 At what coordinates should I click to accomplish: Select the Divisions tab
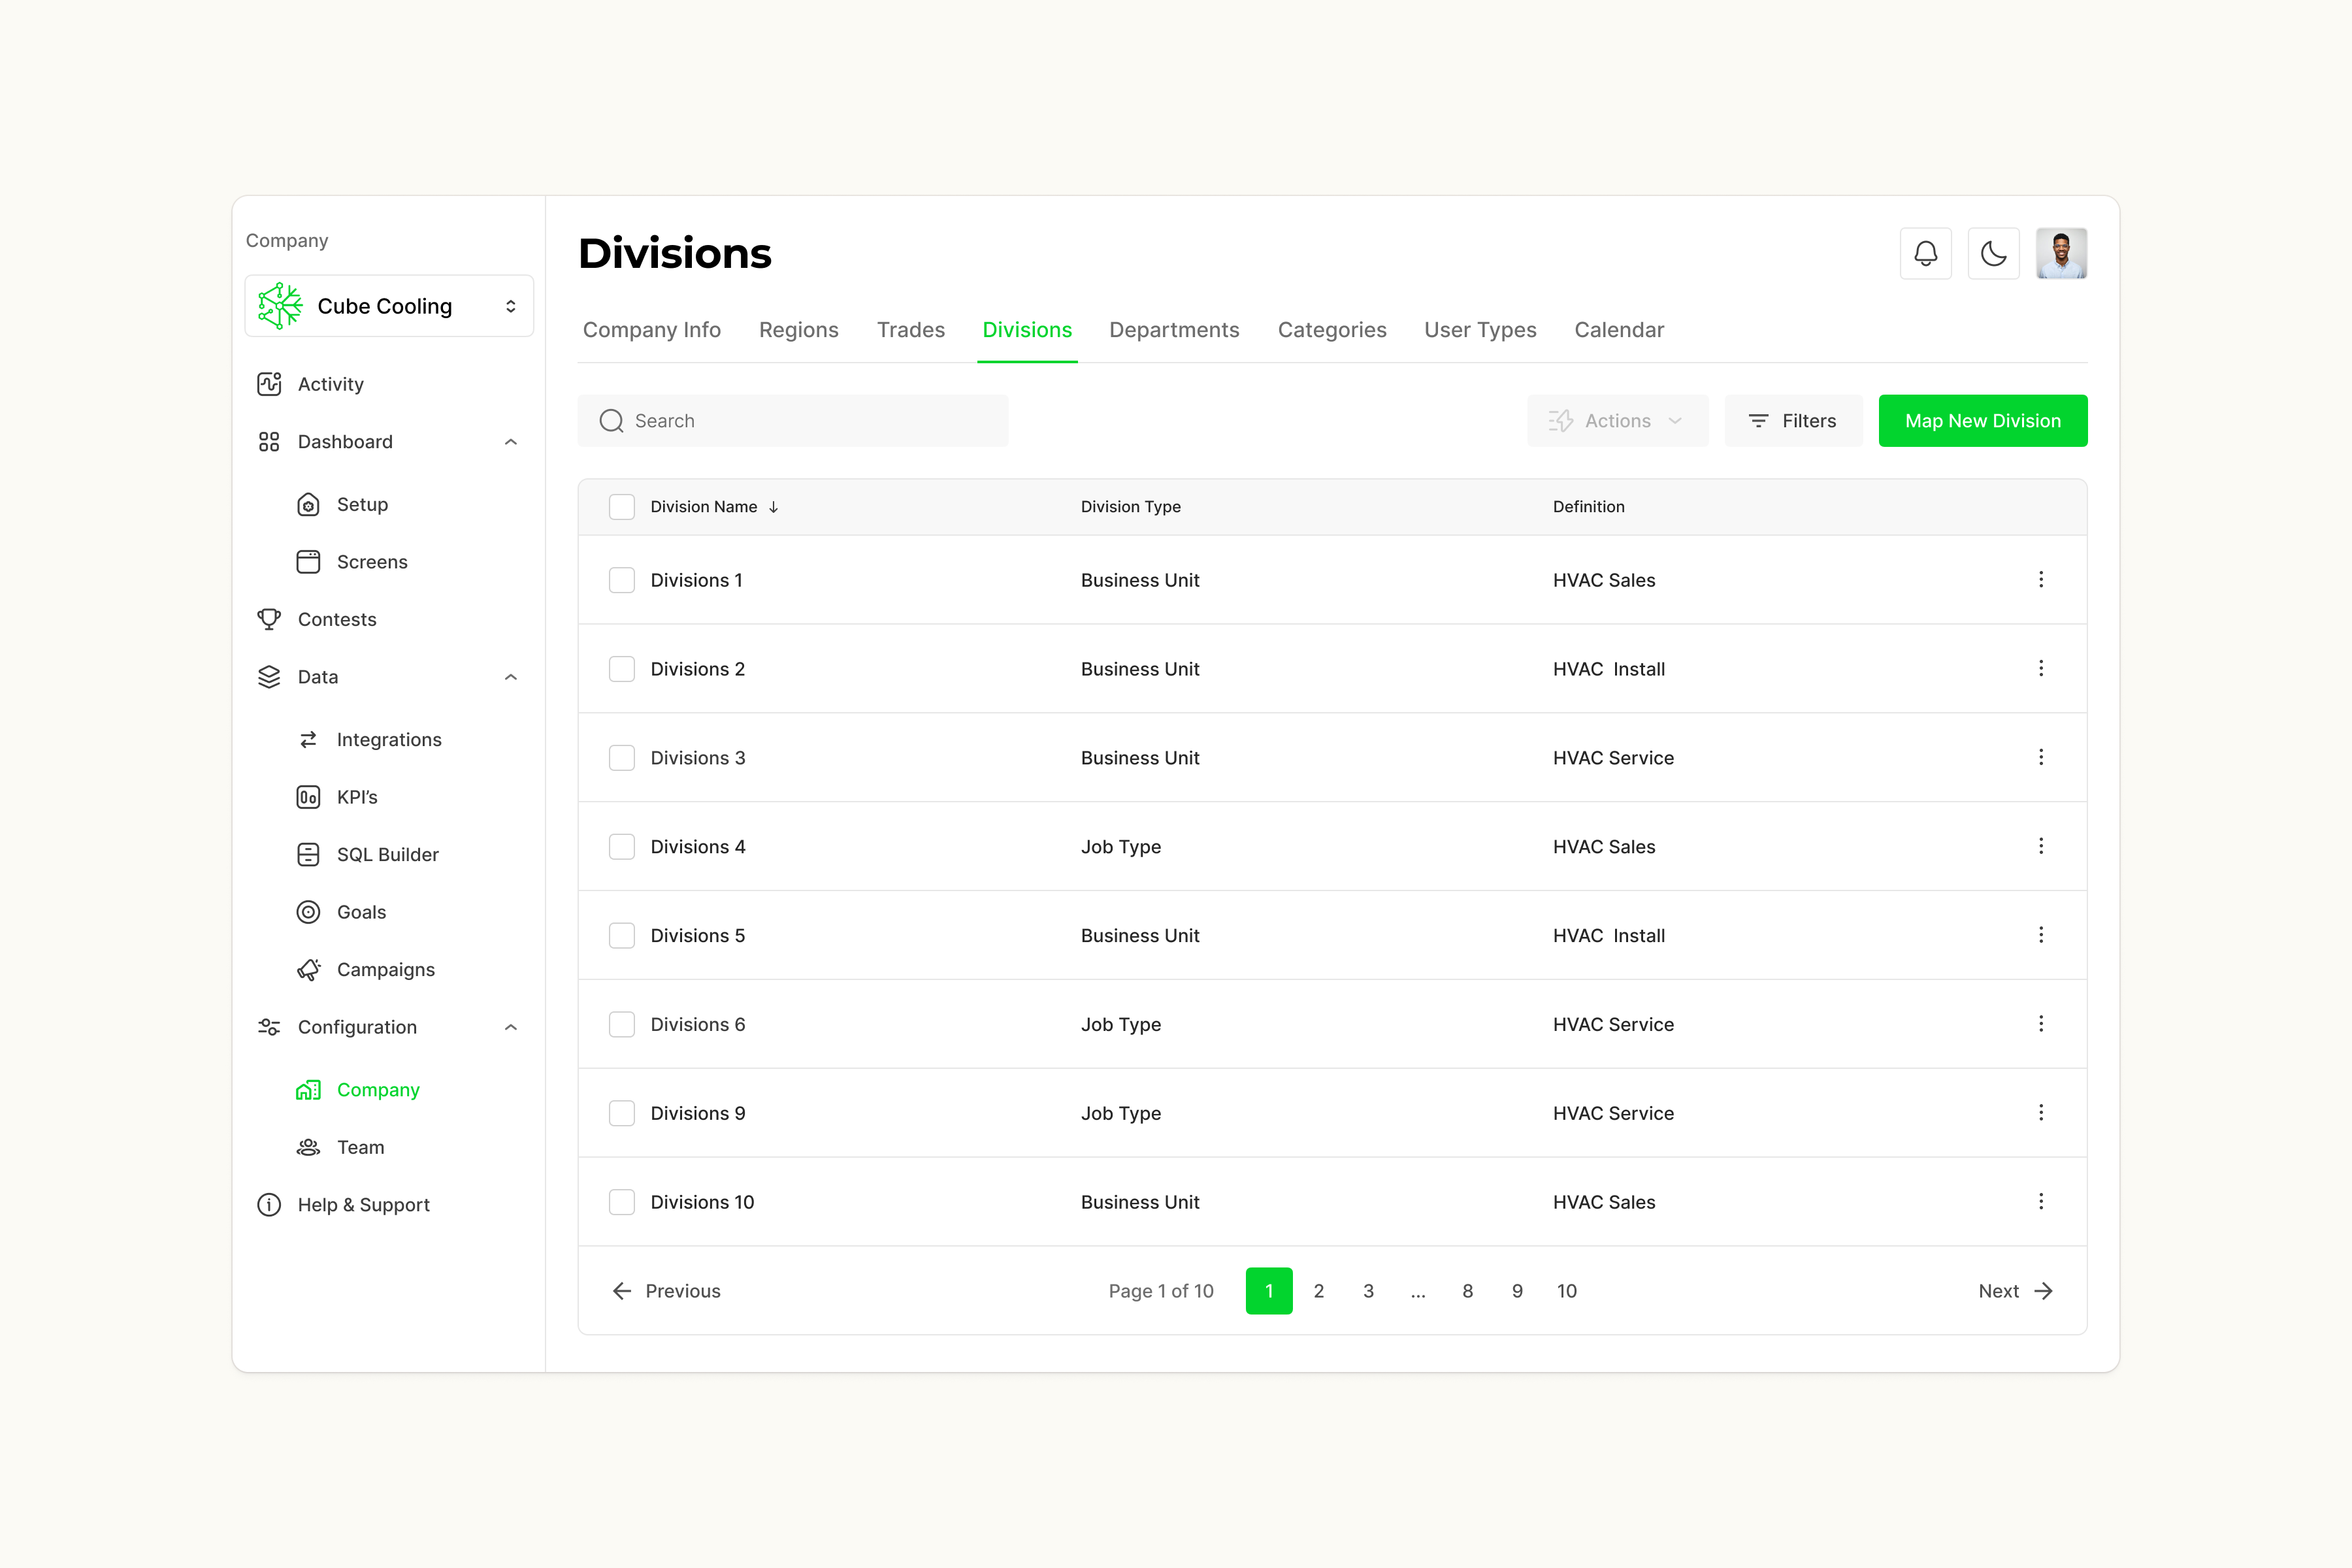pyautogui.click(x=1027, y=330)
